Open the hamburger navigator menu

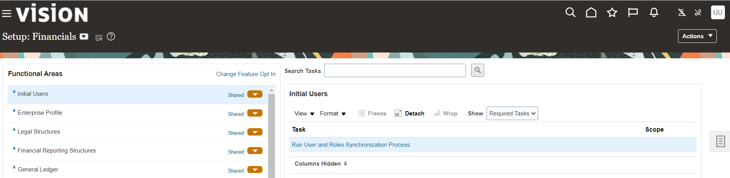pos(7,14)
